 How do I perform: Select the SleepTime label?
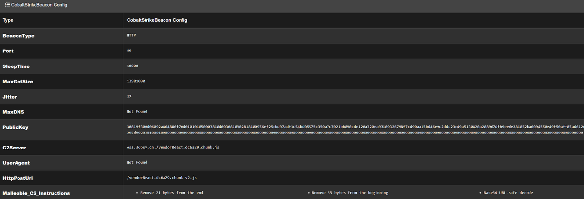[16, 66]
